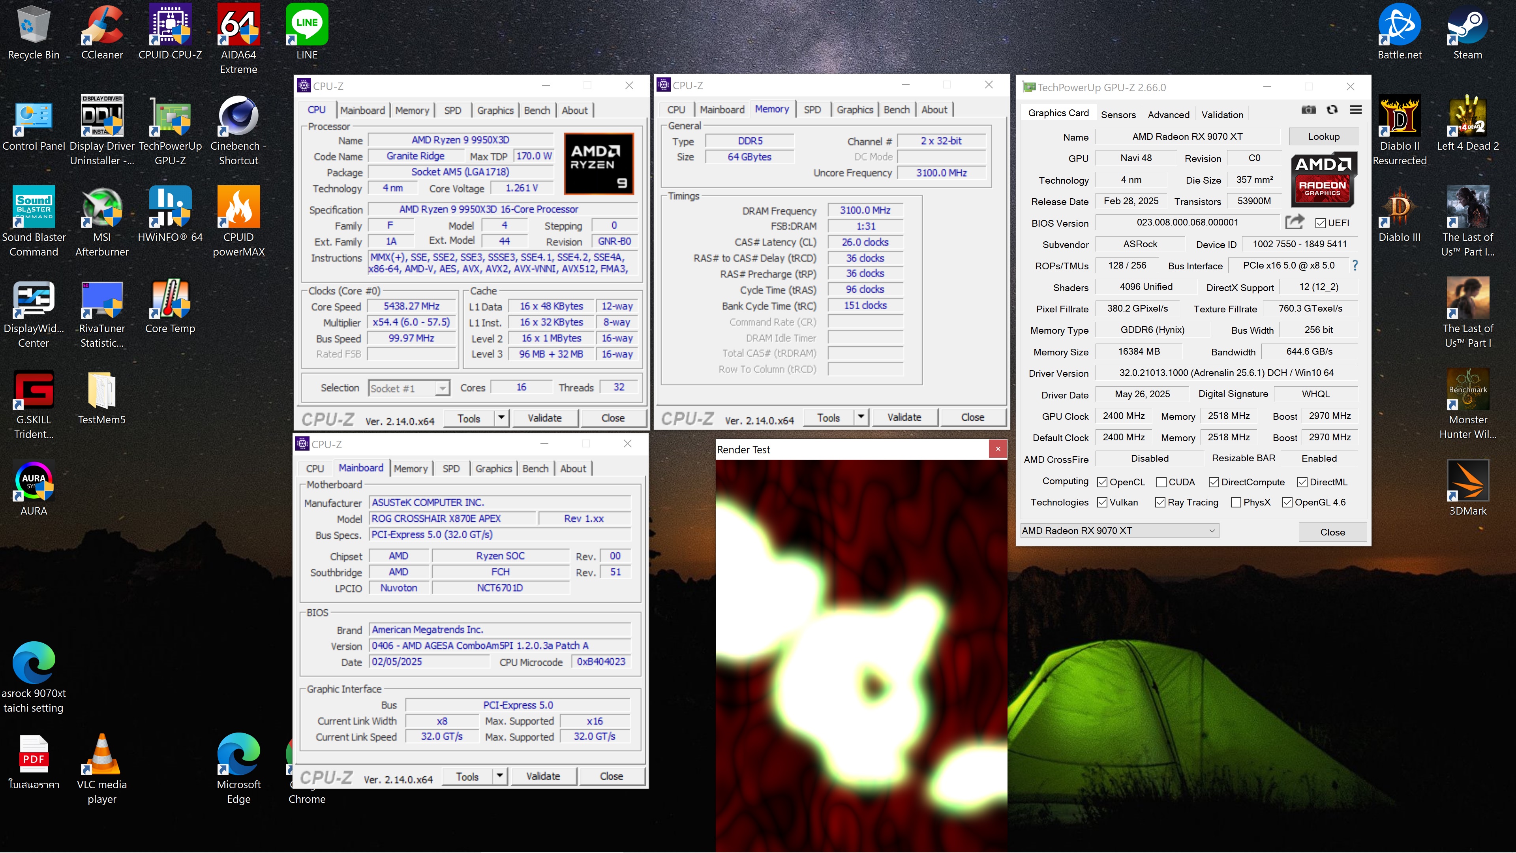Launch the 3DMark desktop shortcut
The height and width of the screenshot is (853, 1516).
point(1468,487)
